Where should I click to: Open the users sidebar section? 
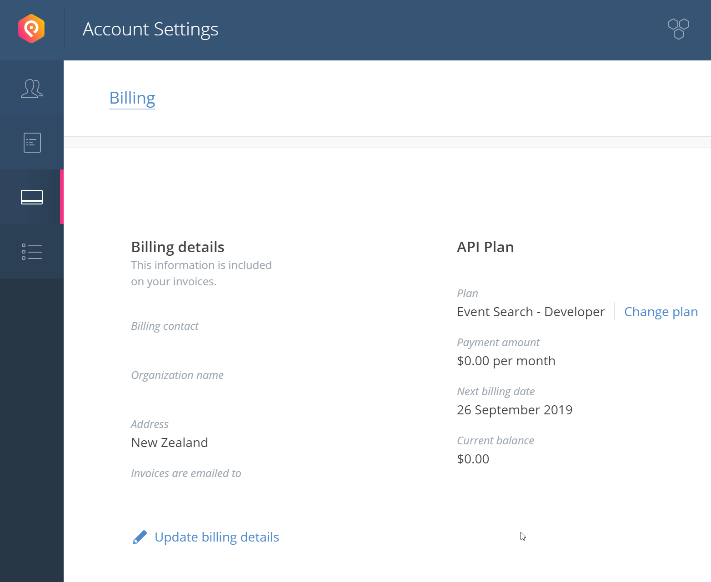pyautogui.click(x=32, y=88)
